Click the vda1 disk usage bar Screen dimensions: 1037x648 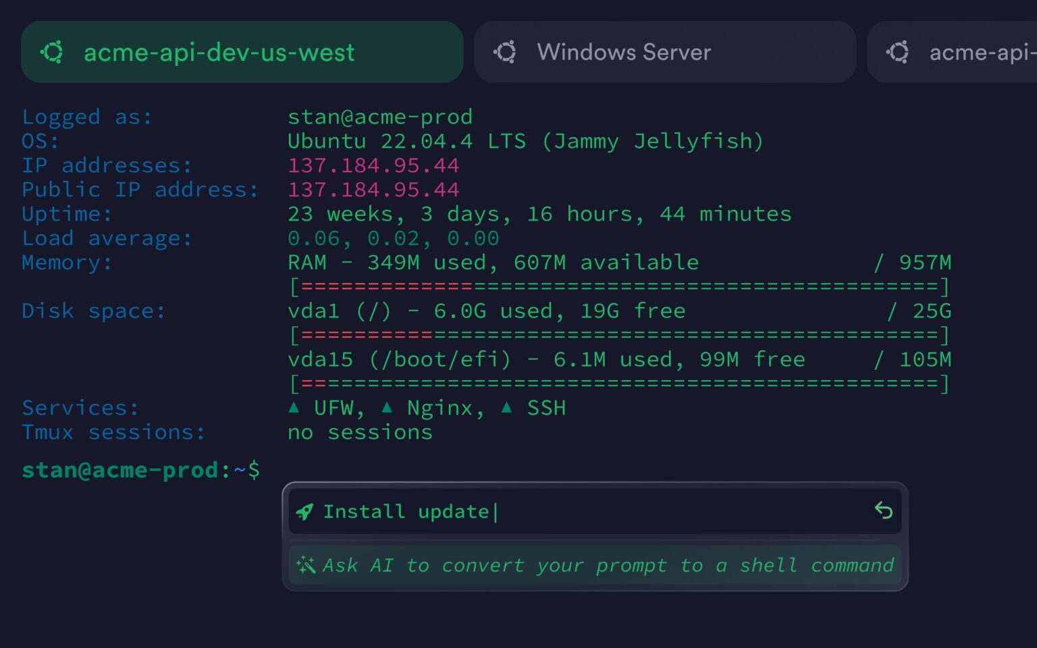point(618,335)
